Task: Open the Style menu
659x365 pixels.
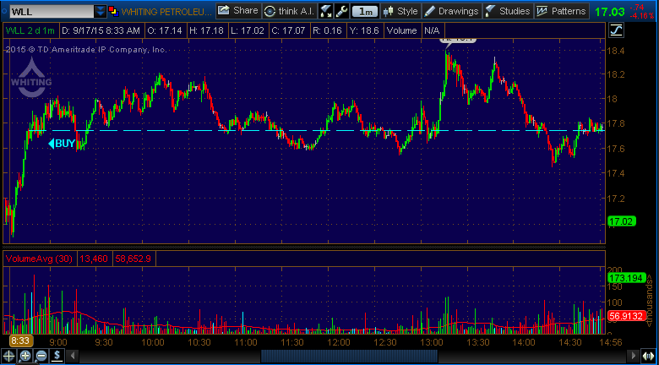Action: 400,11
